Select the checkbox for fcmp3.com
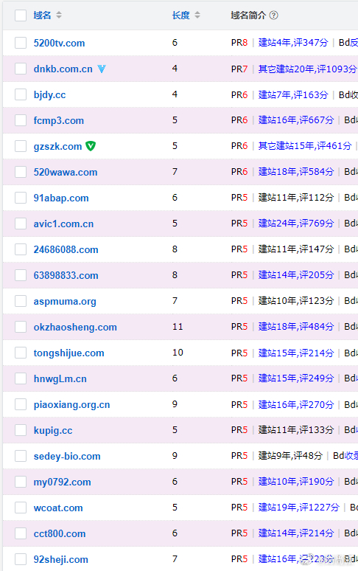Viewport: 358px width, 571px height. tap(21, 120)
